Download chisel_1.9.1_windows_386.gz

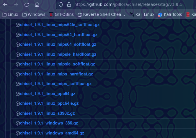(x=49, y=123)
